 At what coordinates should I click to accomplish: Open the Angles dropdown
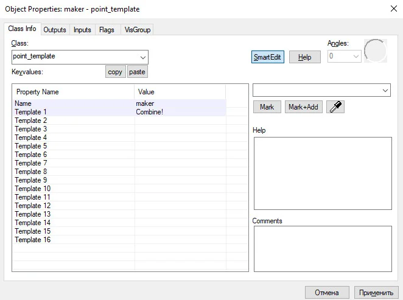coord(356,56)
